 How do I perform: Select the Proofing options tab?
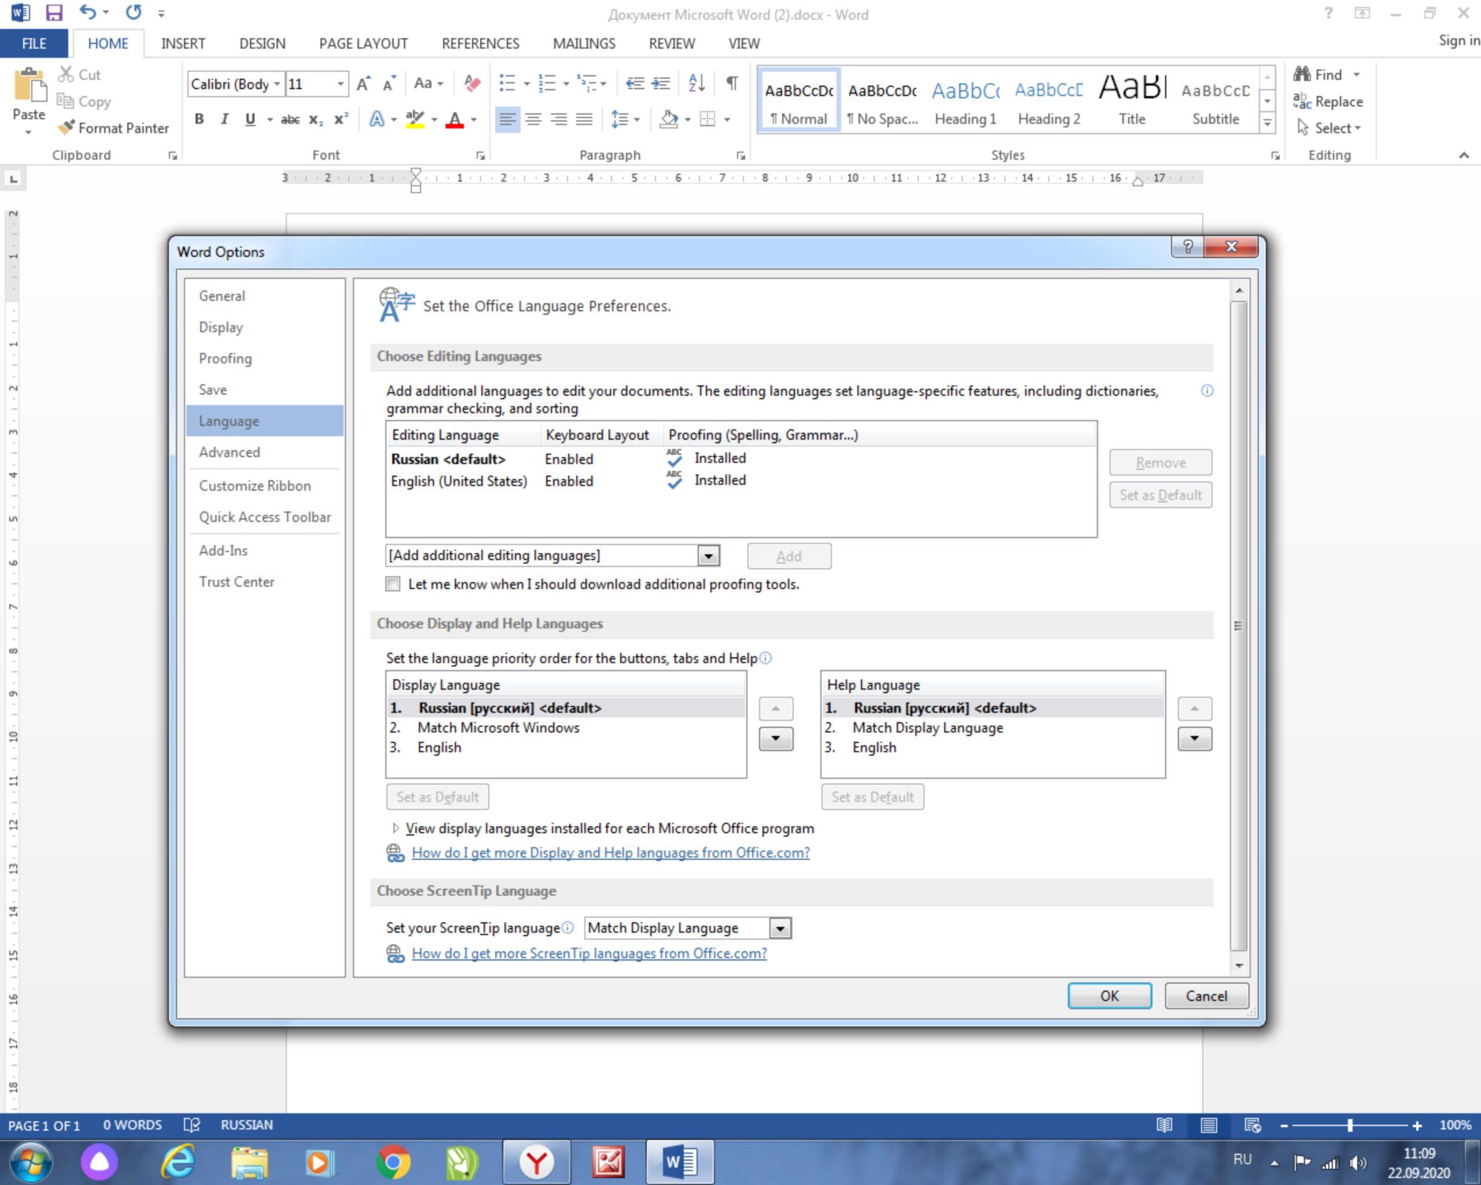point(226,358)
